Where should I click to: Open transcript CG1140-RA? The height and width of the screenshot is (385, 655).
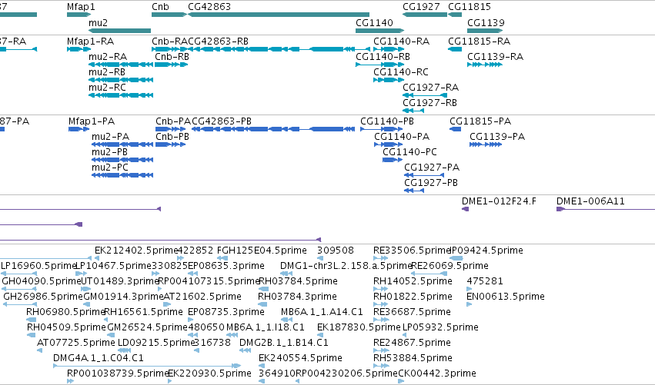(402, 41)
